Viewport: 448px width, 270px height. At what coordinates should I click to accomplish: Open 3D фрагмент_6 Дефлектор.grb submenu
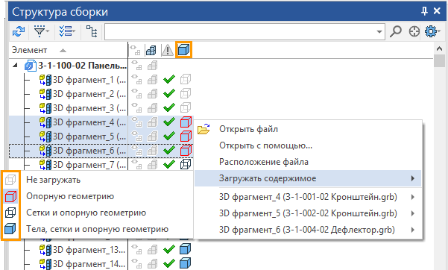(308, 230)
